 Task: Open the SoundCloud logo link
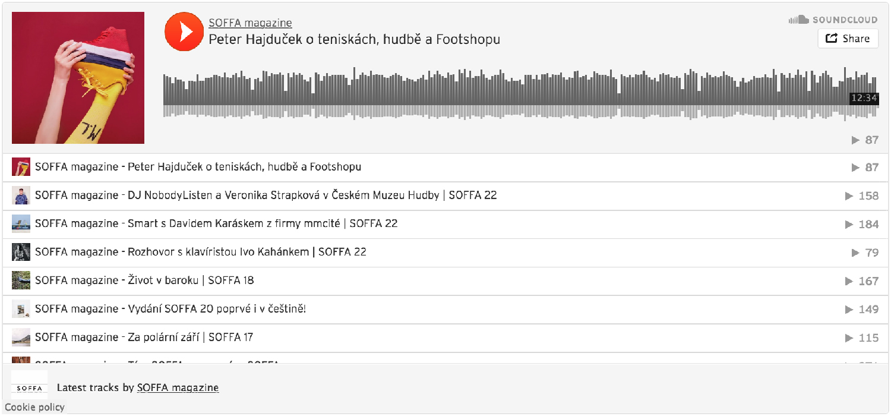(833, 20)
